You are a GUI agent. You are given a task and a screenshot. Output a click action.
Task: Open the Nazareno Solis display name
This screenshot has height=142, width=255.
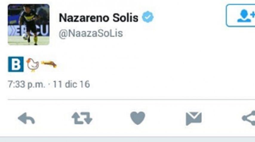tap(99, 18)
